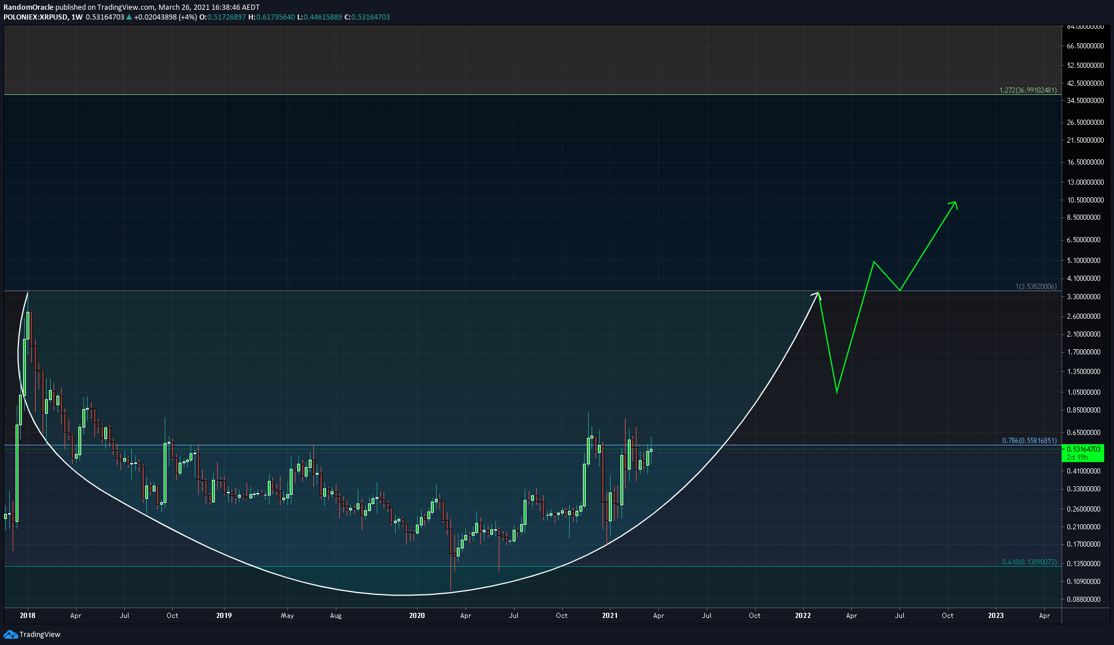Open the RandomOracle author name
The image size is (1114, 645).
tap(28, 7)
